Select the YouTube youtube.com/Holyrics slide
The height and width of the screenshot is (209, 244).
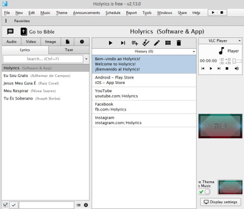(x=144, y=94)
